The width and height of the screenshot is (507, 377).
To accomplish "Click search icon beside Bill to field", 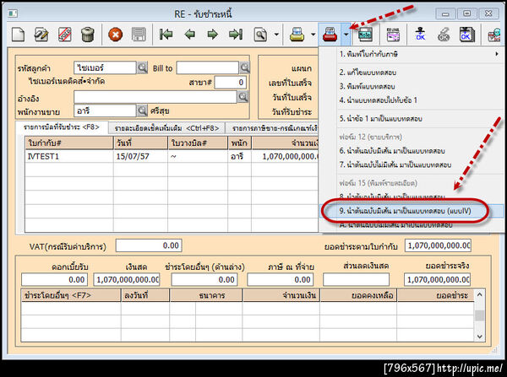I will (x=245, y=67).
